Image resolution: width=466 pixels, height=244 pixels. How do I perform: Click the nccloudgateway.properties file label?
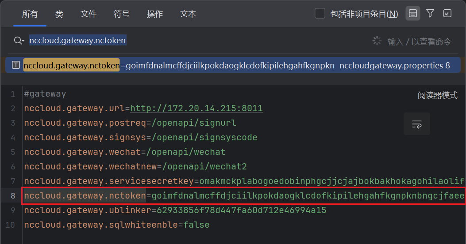tap(391, 65)
